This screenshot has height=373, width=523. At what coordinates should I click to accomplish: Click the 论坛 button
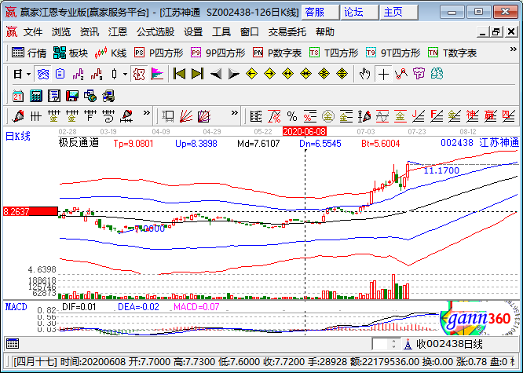[360, 13]
